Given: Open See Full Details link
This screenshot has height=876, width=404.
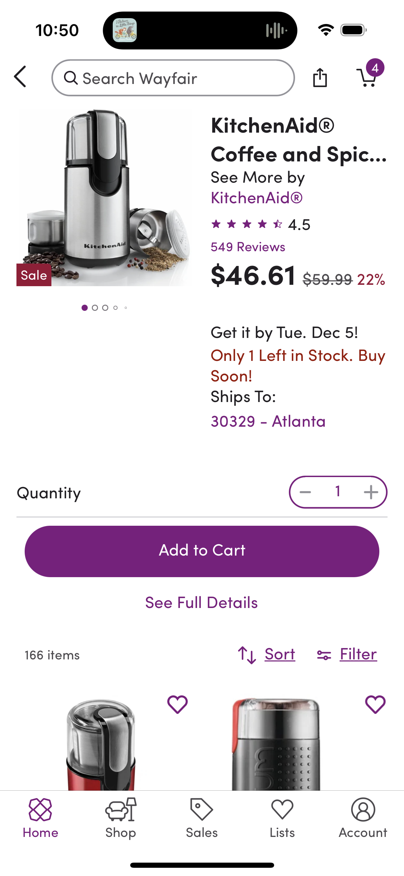Looking at the screenshot, I should 201,603.
